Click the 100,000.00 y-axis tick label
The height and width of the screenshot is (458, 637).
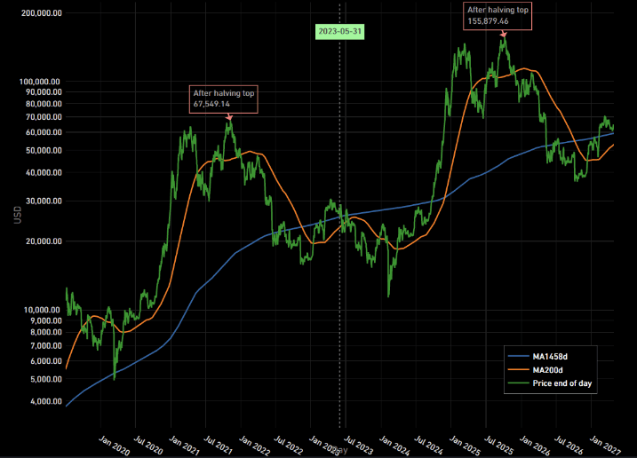pos(39,82)
